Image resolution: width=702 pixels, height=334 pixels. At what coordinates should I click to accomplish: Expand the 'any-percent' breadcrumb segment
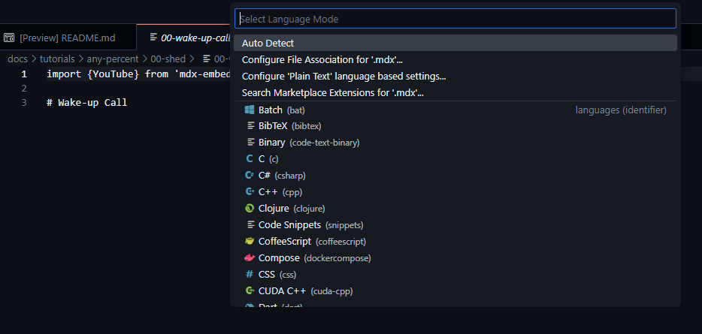[x=113, y=59]
